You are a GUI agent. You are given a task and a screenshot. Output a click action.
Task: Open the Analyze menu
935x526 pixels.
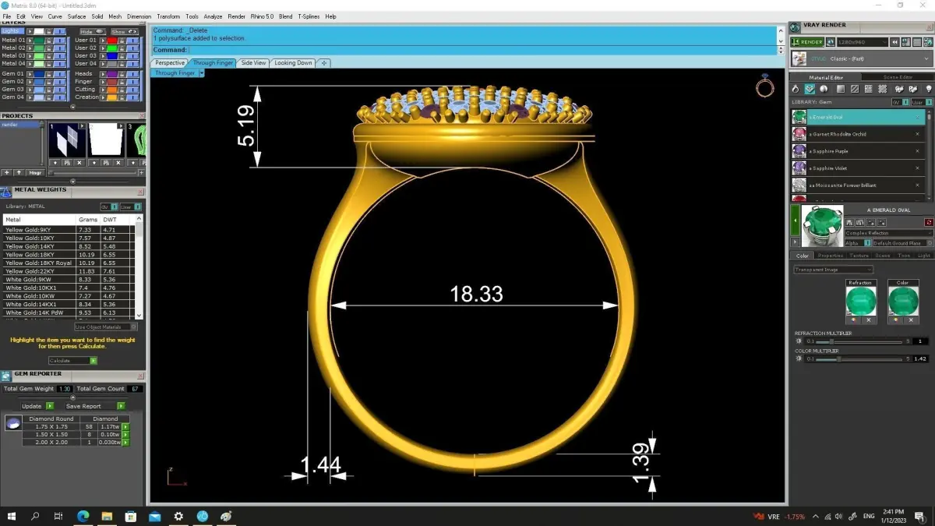pos(213,16)
